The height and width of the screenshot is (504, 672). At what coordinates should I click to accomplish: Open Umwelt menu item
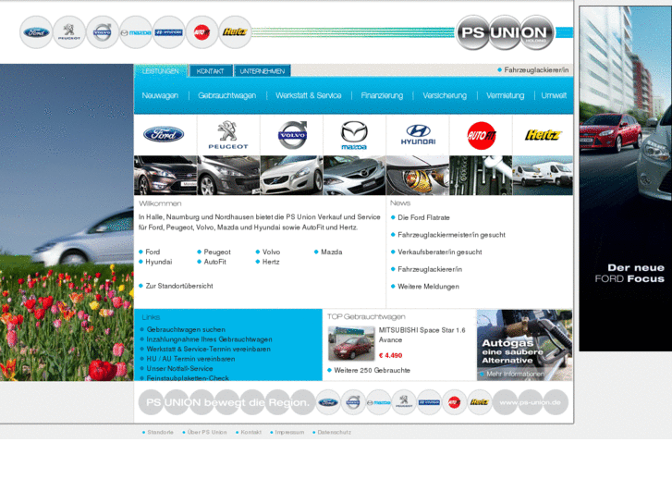(554, 95)
